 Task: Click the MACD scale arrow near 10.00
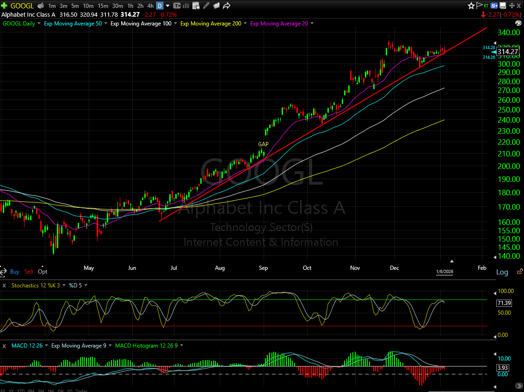tap(495, 354)
